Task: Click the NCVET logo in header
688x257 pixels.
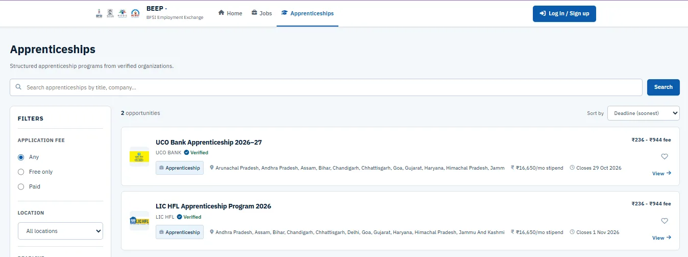Action: 135,14
